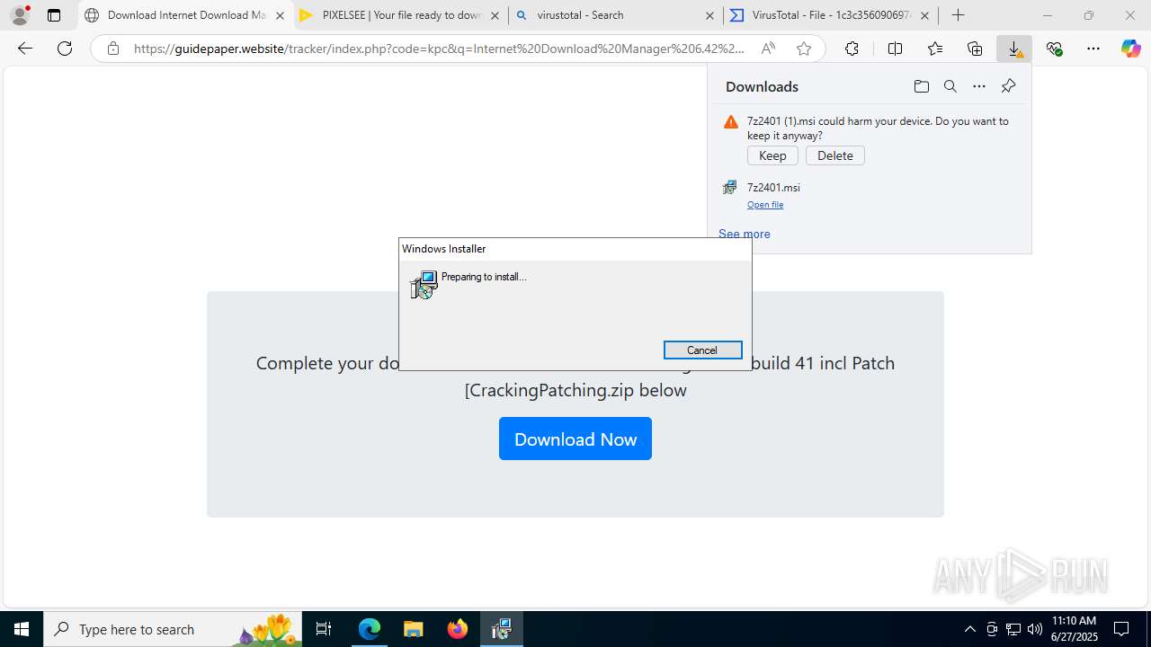Open Browser essentials icon

(x=1055, y=49)
